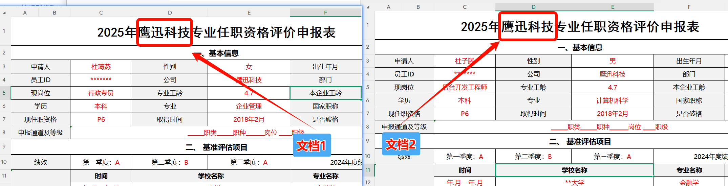This screenshot has height=186, width=728.
Task: Click 申请人 label in left spreadsheet
Action: pos(41,67)
